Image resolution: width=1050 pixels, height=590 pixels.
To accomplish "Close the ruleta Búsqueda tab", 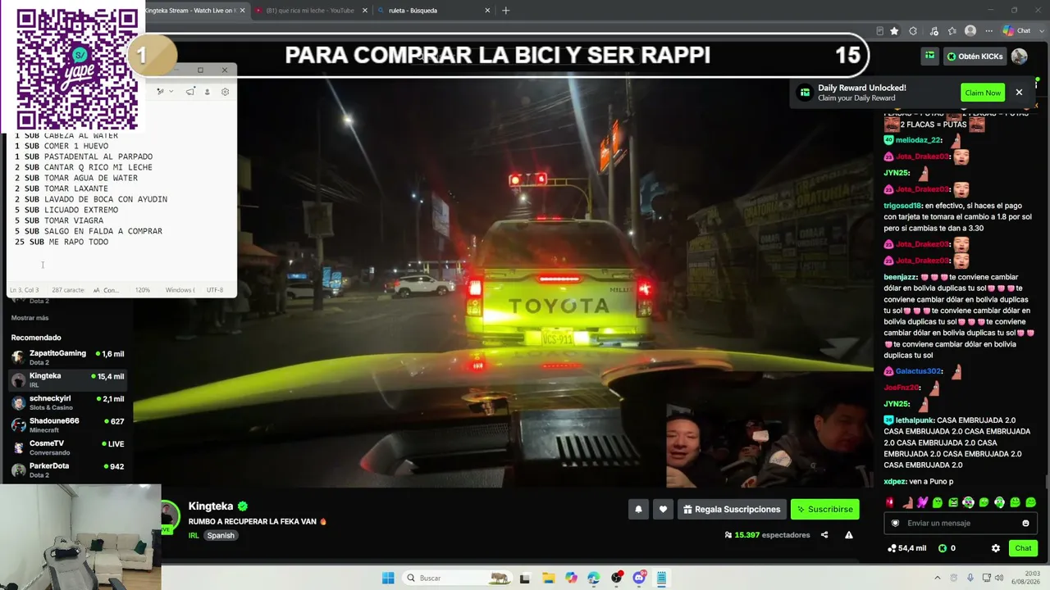I will click(487, 11).
